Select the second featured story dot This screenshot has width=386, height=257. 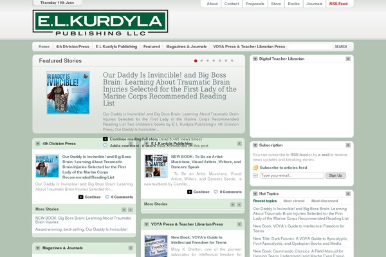pyautogui.click(x=201, y=60)
